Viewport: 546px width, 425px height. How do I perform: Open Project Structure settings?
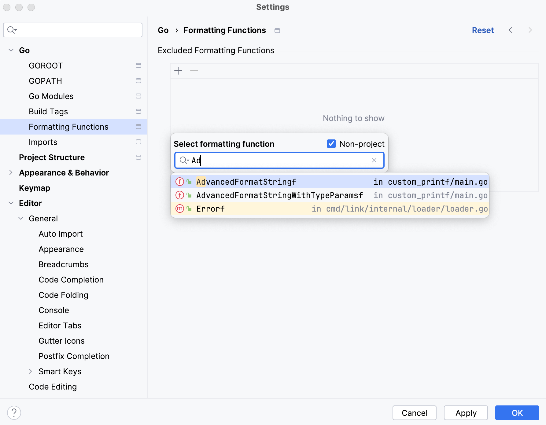click(x=52, y=157)
